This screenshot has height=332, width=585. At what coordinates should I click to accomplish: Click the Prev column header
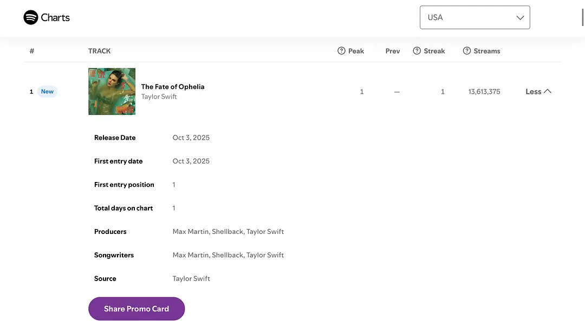point(393,51)
